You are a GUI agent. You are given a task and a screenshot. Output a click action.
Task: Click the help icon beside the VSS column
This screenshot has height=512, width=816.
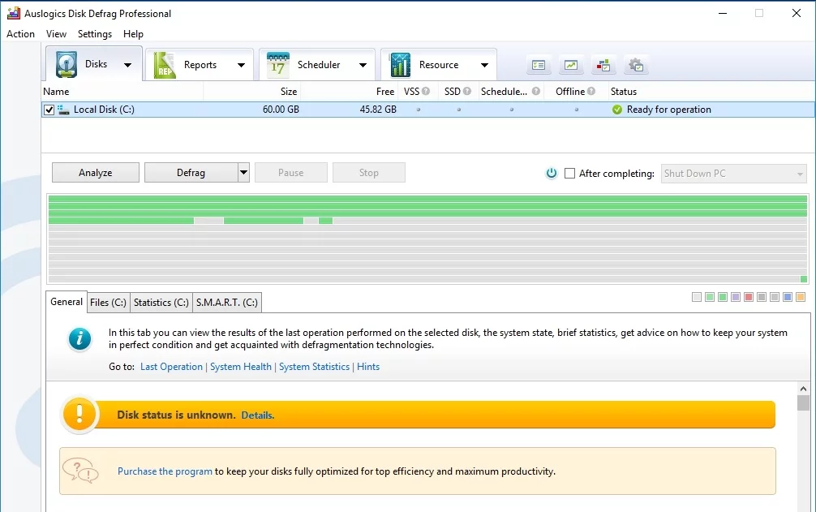[x=426, y=92]
